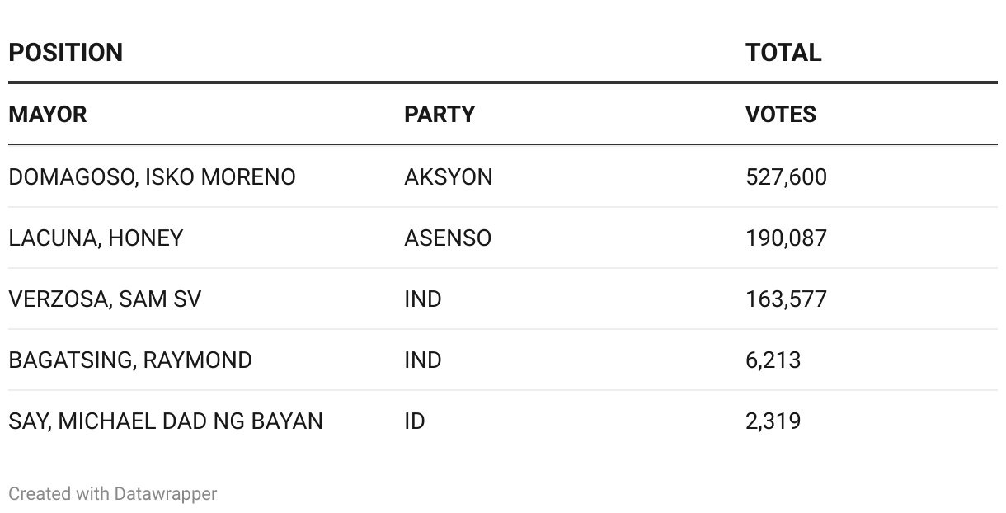Image resolution: width=1006 pixels, height=513 pixels.
Task: Select the 190,087 votes value
Action: [786, 238]
